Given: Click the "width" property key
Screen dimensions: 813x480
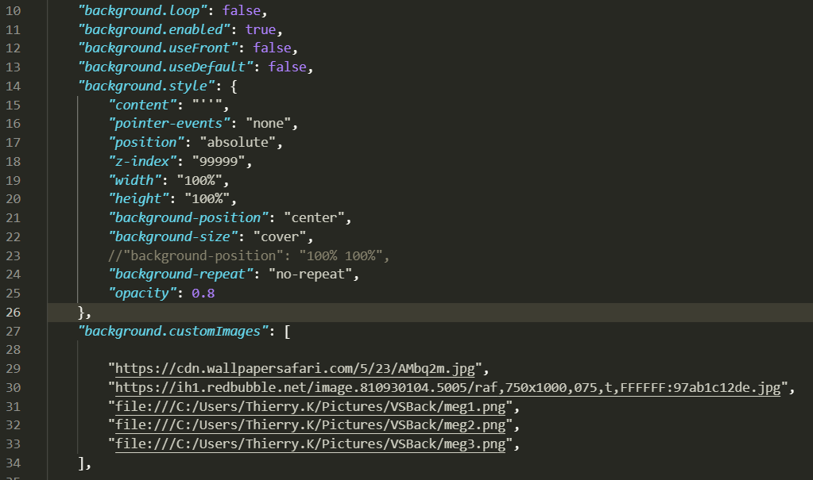Looking at the screenshot, I should 135,180.
